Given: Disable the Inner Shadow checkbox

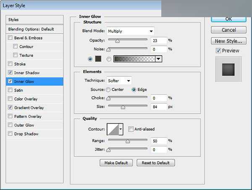Looking at the screenshot, I should tap(10, 73).
